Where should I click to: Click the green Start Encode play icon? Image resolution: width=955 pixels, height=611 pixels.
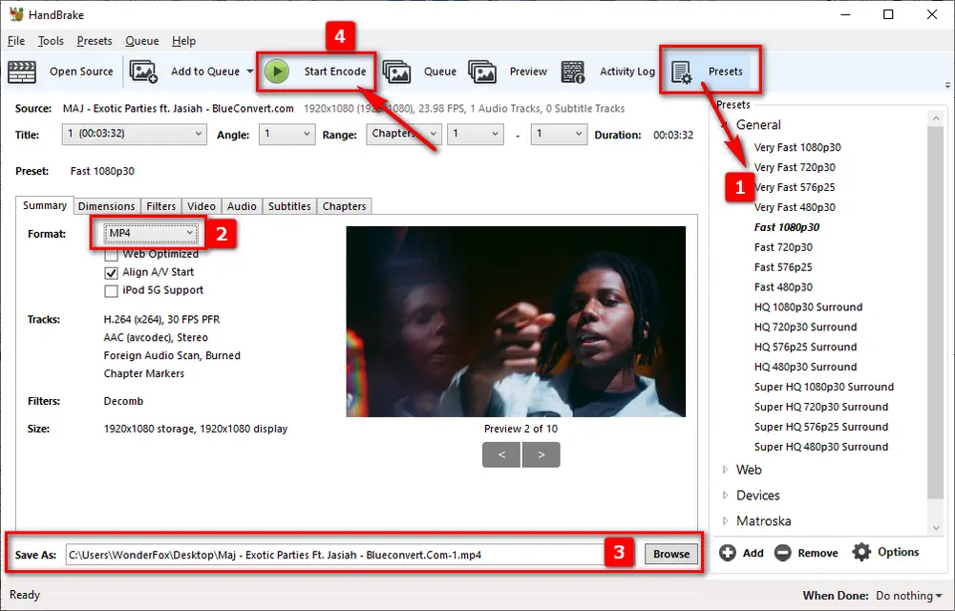(x=277, y=72)
